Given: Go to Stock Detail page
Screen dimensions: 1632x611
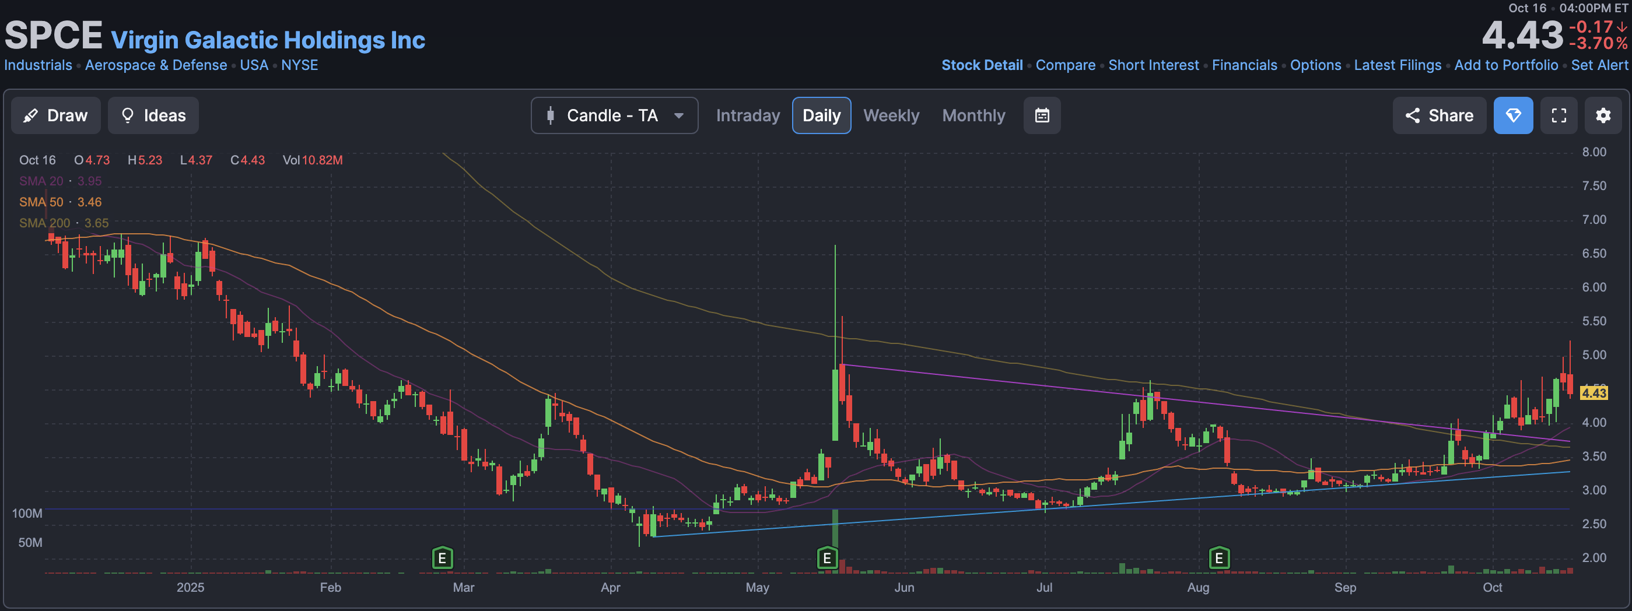Looking at the screenshot, I should click(982, 65).
